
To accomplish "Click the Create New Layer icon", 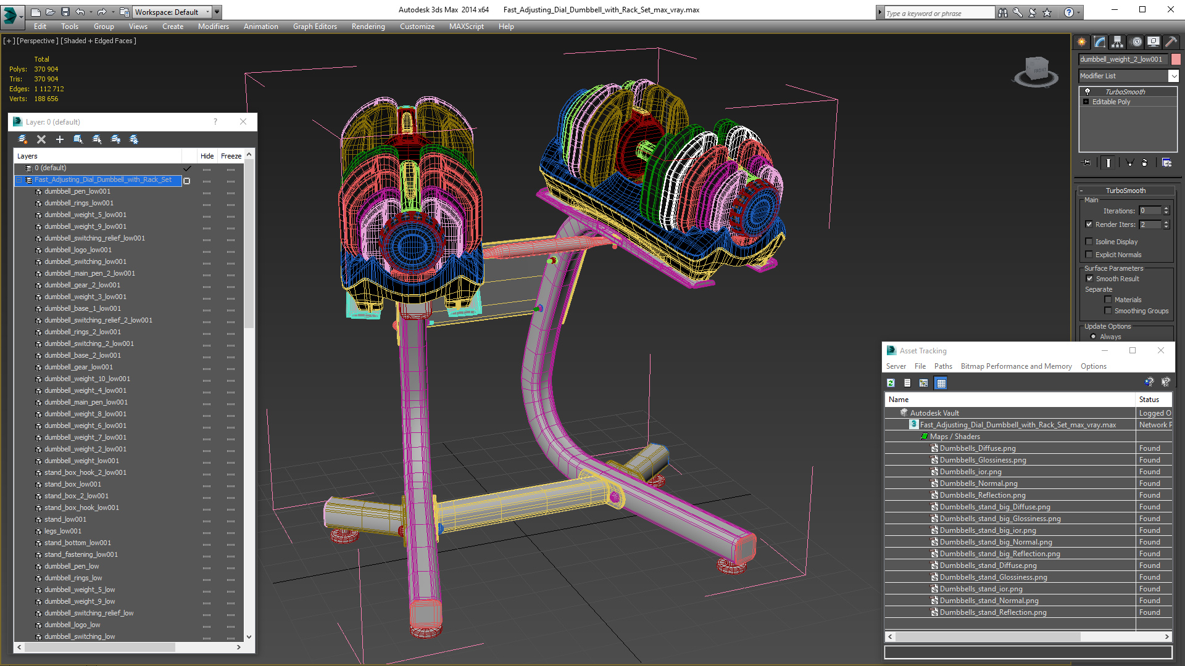I will click(23, 139).
